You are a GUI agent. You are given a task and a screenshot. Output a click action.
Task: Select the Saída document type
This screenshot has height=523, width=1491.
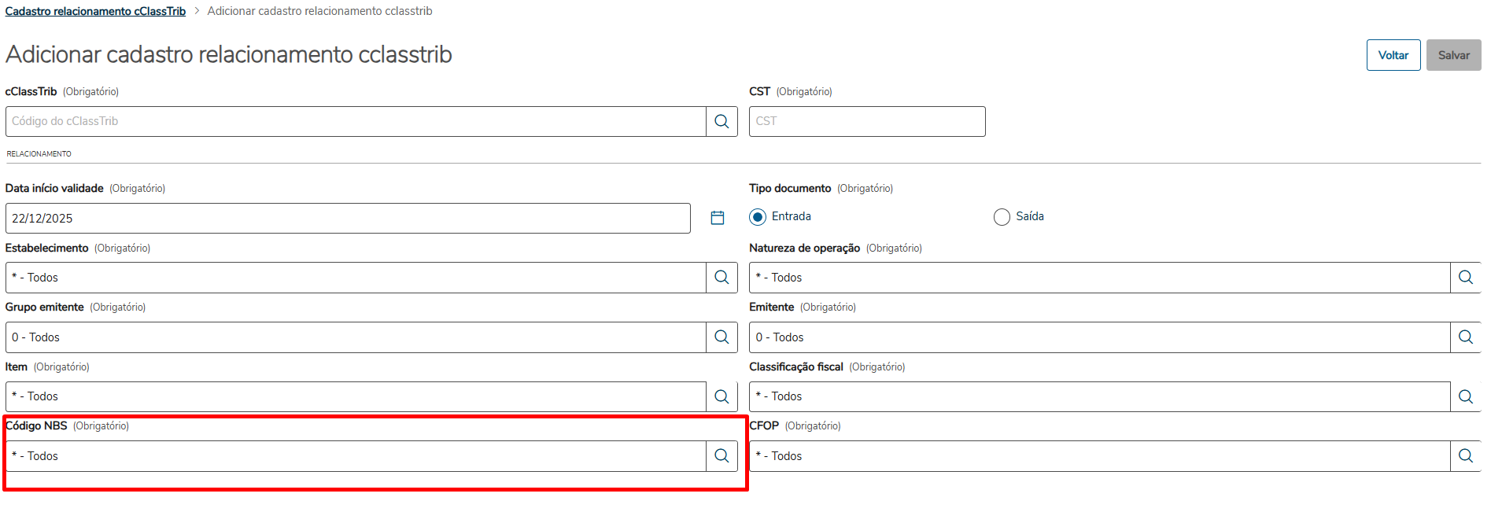[x=1002, y=217]
